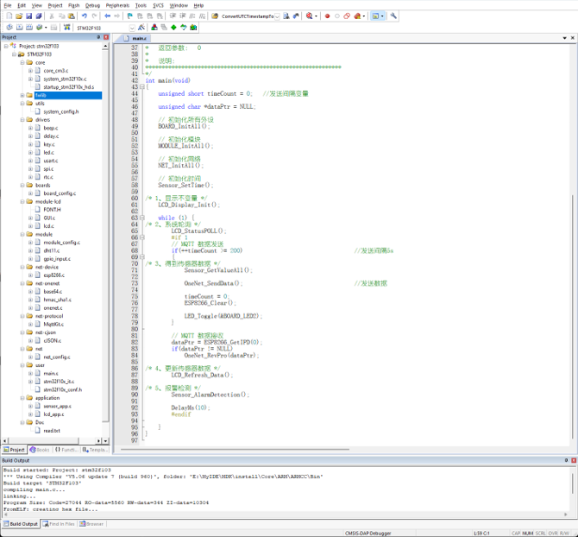Indent selected lines via toolbar icon
Viewport: 578px width, 537px height.
point(173,16)
